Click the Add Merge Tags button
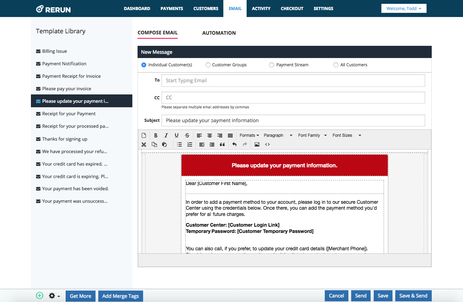Screen dimensions: 463x302 [x=121, y=296]
